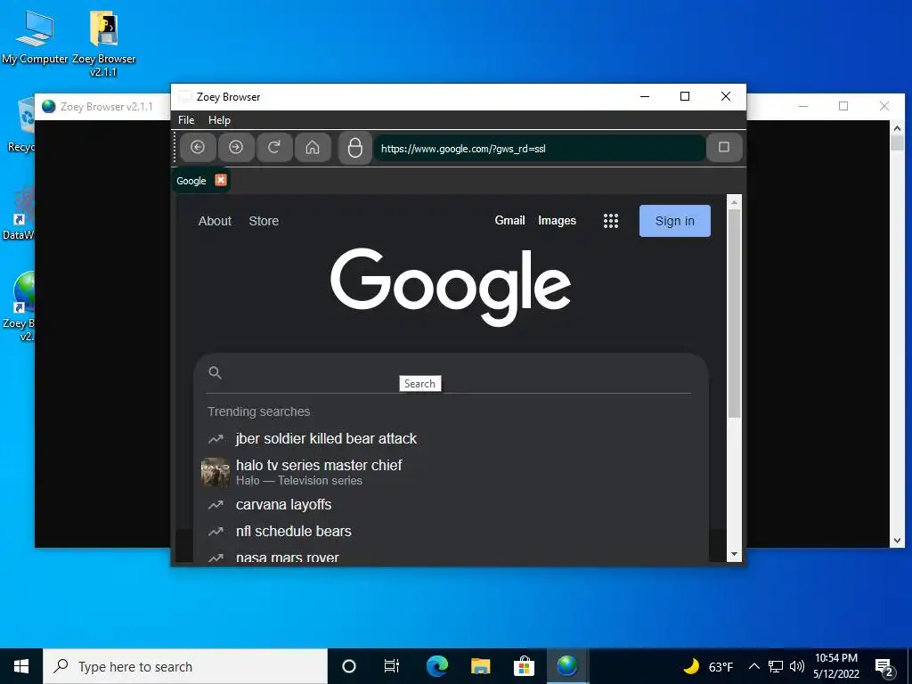Select Zoey Browser v2.1.1 folder icon
Image resolution: width=912 pixels, height=684 pixels.
tap(103, 44)
